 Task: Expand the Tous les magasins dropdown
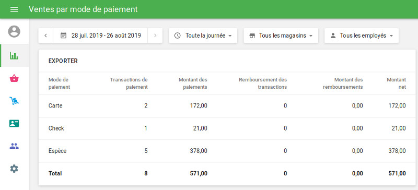[281, 35]
